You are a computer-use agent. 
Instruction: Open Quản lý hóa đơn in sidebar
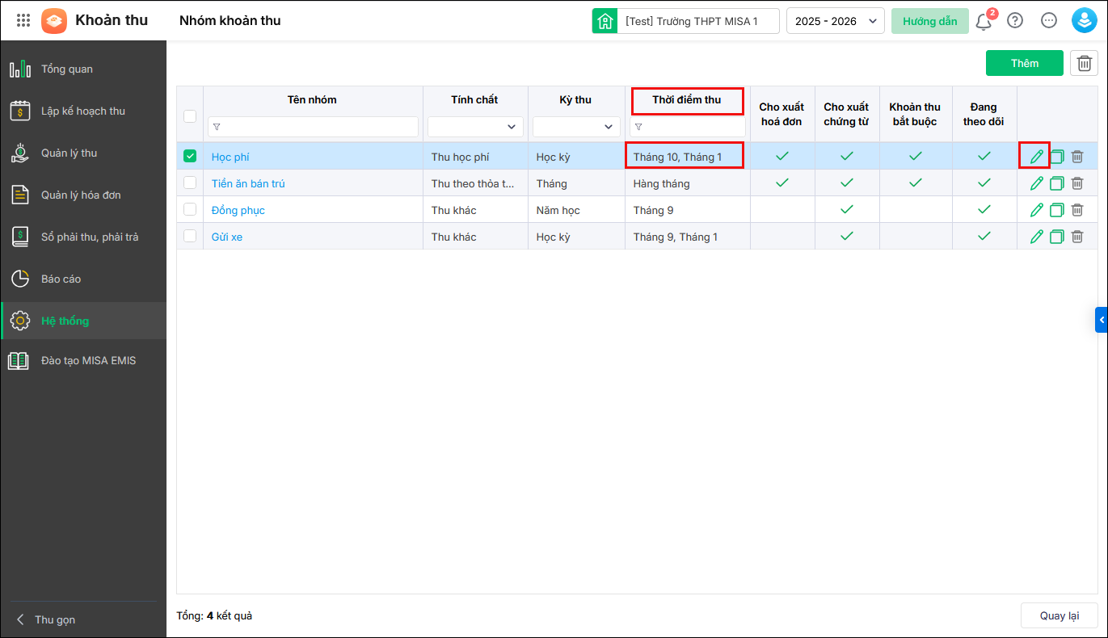(x=81, y=195)
